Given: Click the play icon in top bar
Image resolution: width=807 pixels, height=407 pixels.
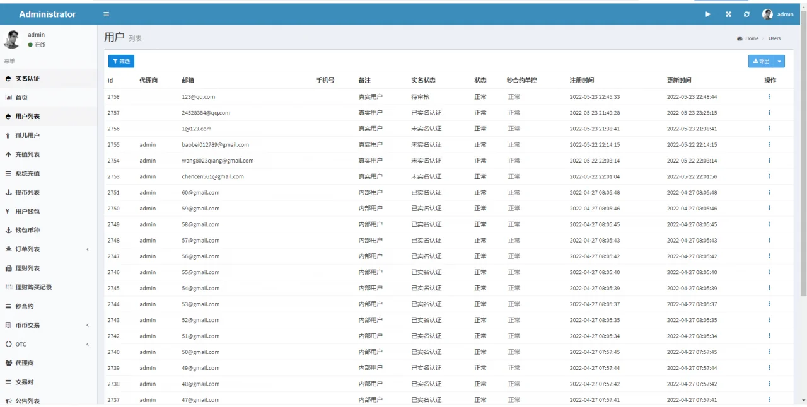Looking at the screenshot, I should pyautogui.click(x=708, y=14).
